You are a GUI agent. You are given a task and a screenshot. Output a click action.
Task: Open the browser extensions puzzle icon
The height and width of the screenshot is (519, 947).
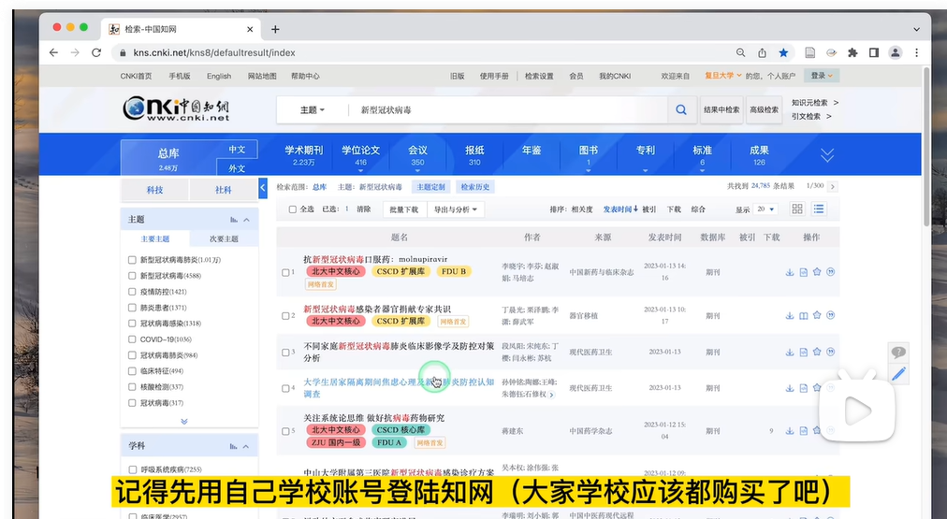pyautogui.click(x=852, y=52)
